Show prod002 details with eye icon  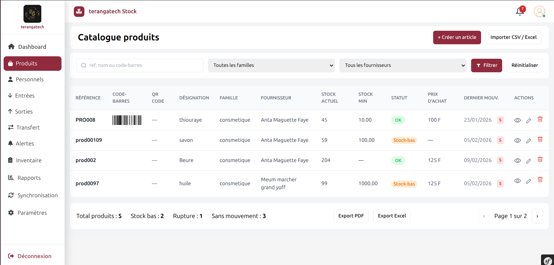point(517,161)
